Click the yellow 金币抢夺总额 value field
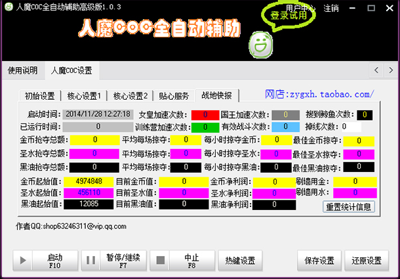This screenshot has height=279, width=400. tap(94, 140)
